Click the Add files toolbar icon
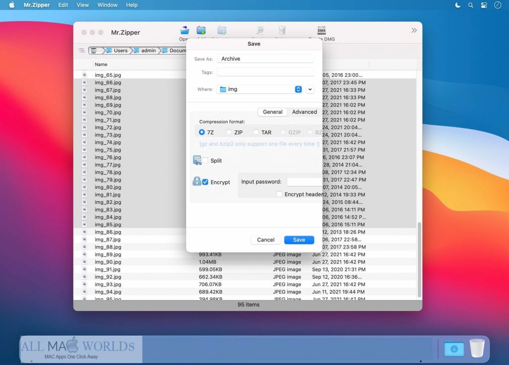 (x=201, y=30)
